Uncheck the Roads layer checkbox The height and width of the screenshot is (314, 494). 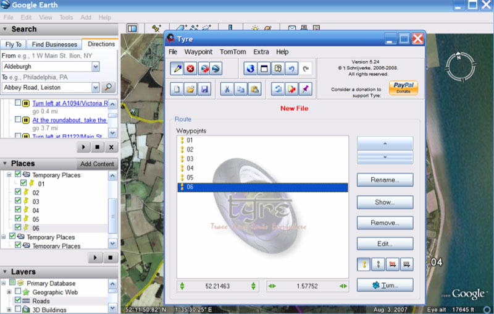point(18,300)
